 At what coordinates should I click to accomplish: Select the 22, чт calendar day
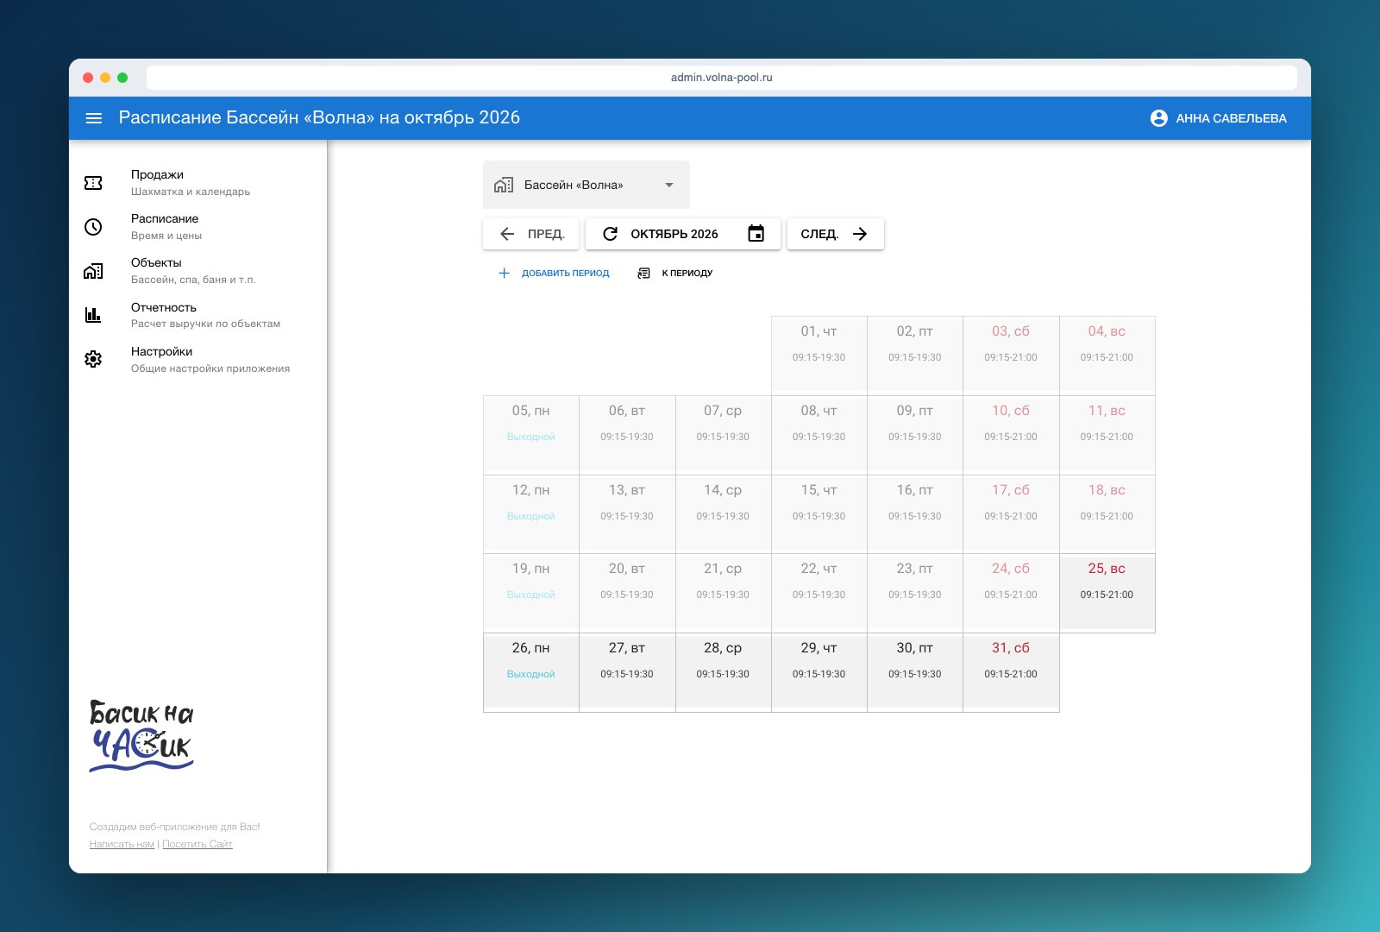pos(819,593)
